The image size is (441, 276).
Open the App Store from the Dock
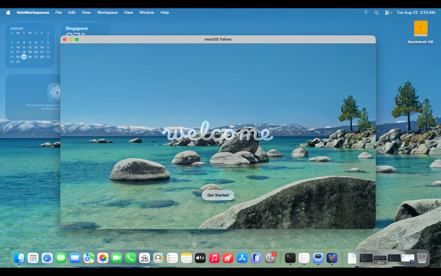pos(242,258)
